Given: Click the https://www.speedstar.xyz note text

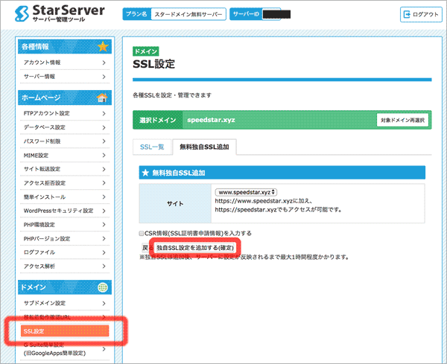Looking at the screenshot, I should (x=264, y=201).
